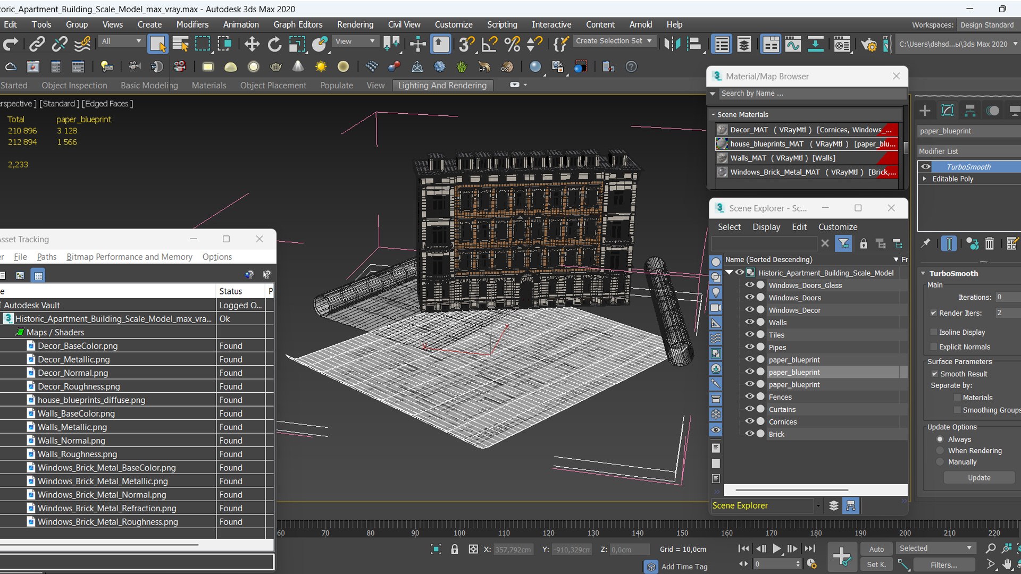The image size is (1021, 574).
Task: Remove modifier with trash icon
Action: click(x=989, y=243)
